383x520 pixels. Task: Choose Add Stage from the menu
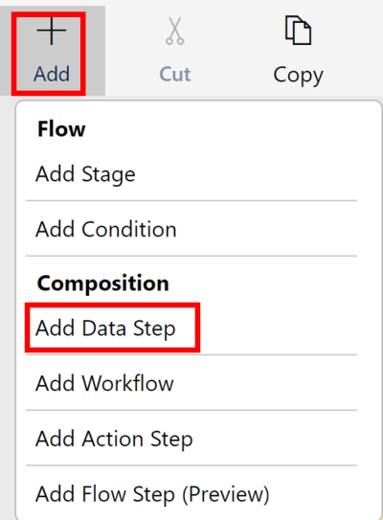(85, 174)
